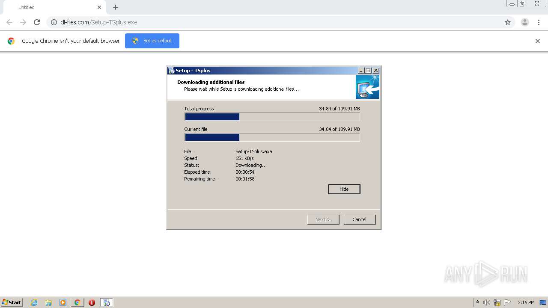548x308 pixels.
Task: Open the Chrome three-dot menu
Action: (539, 22)
